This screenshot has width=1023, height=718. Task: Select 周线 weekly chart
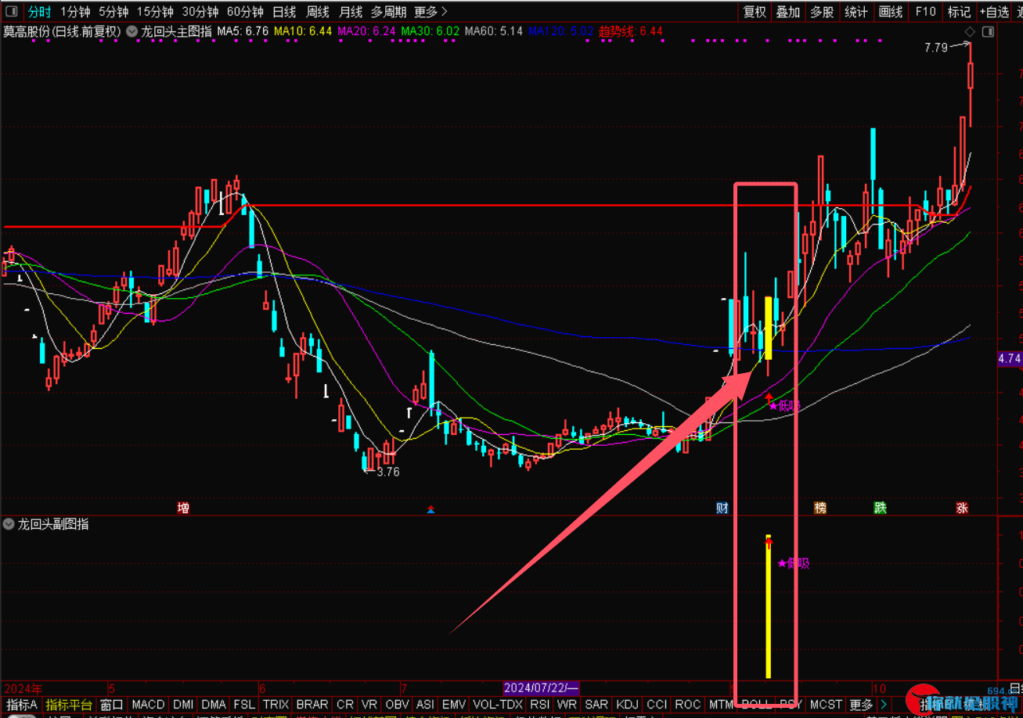[317, 12]
